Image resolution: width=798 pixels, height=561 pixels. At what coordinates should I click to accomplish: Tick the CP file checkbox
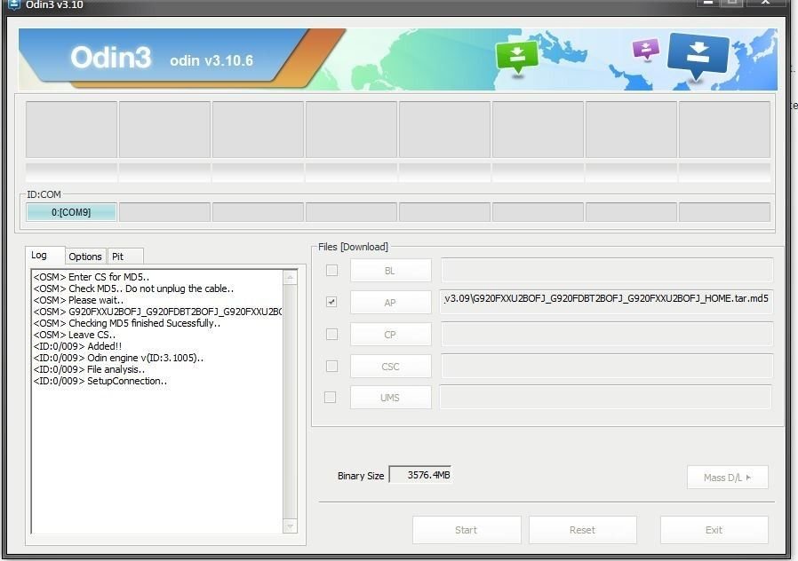331,334
